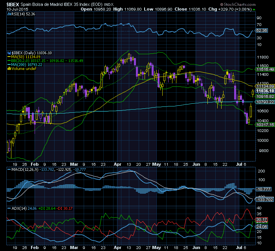Screen dimensions: 275x251
Task: Click the 10-Jul-2015 date label
Action: pyautogui.click(x=17, y=9)
